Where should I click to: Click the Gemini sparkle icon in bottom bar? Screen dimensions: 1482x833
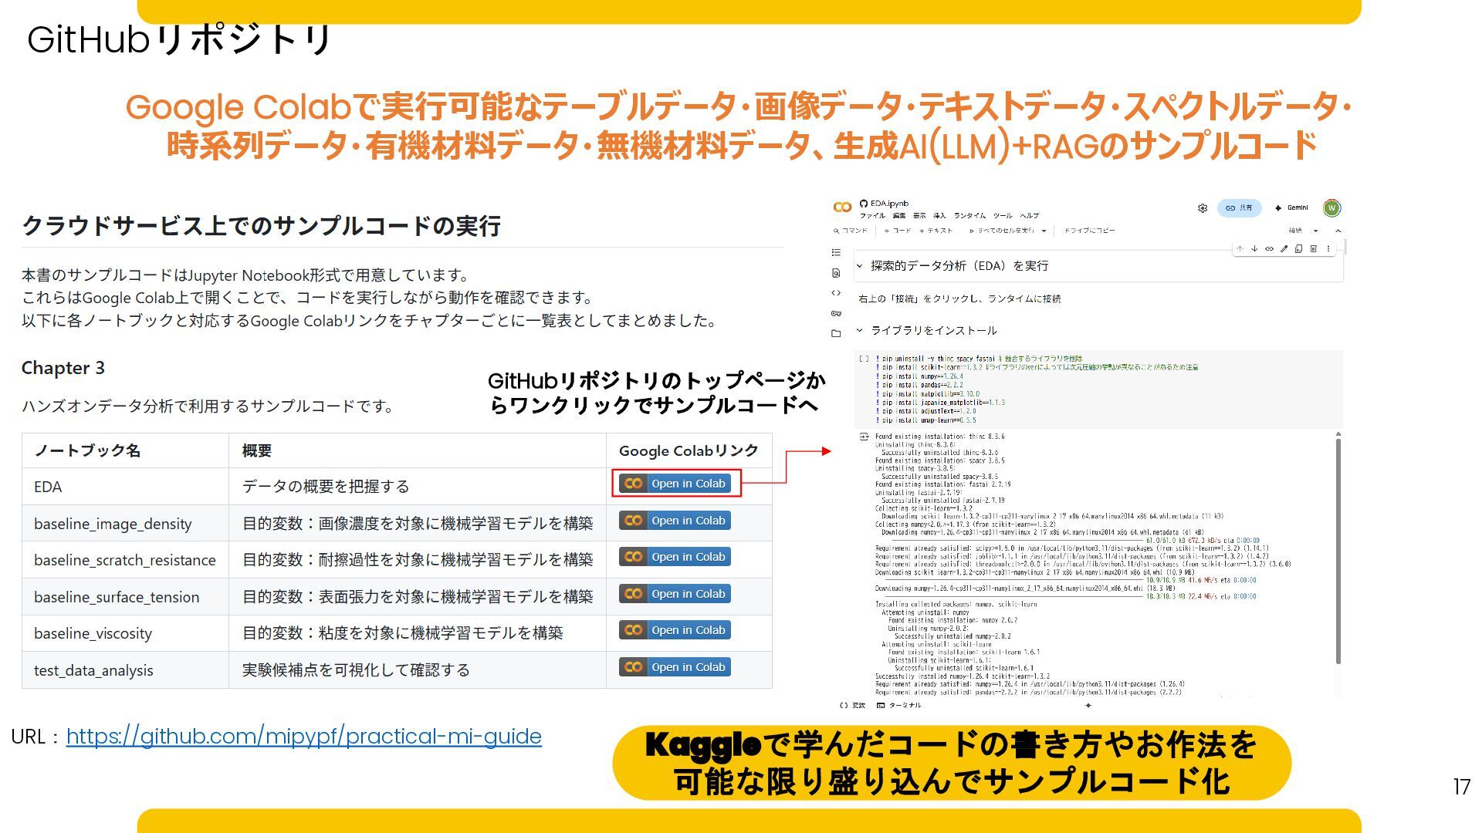1088,705
